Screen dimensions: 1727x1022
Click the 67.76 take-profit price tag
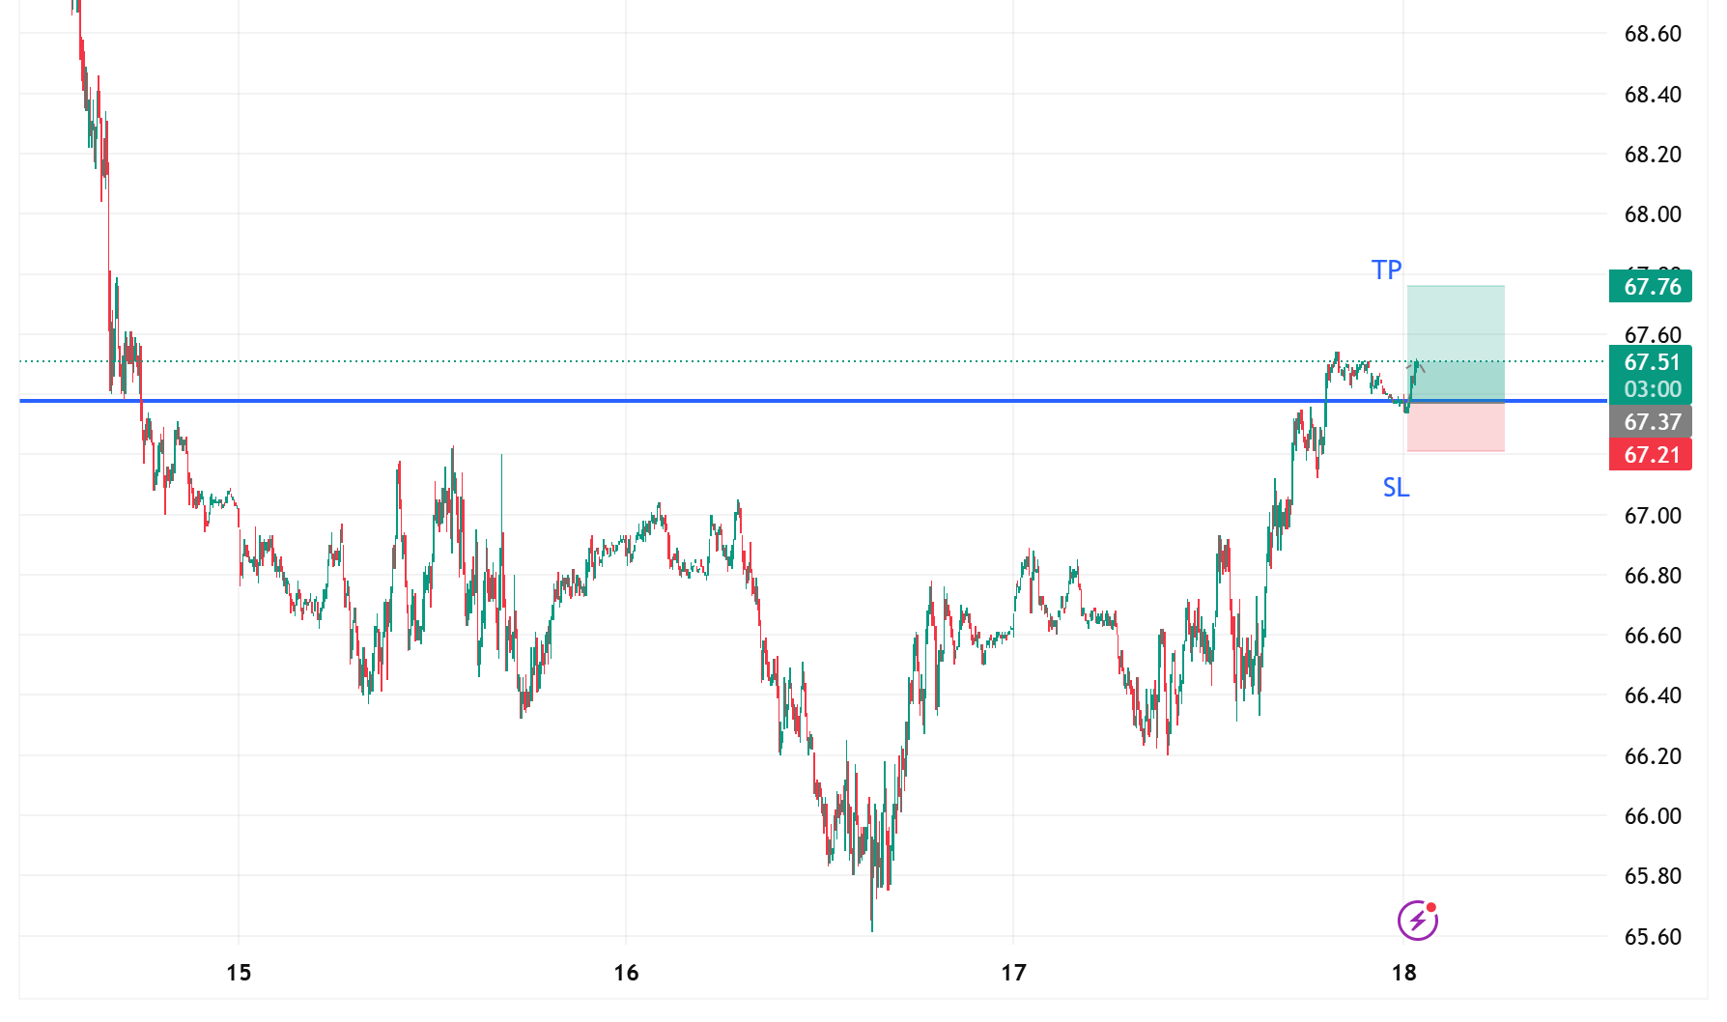[x=1651, y=287]
